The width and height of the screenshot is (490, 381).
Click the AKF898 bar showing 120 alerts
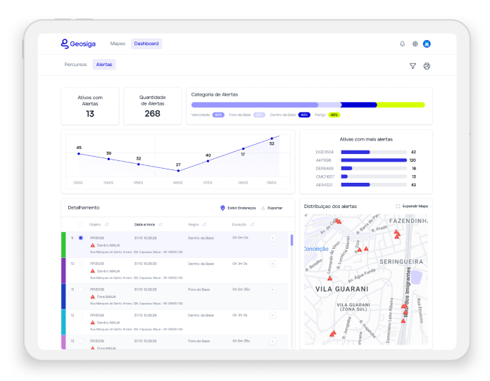374,160
